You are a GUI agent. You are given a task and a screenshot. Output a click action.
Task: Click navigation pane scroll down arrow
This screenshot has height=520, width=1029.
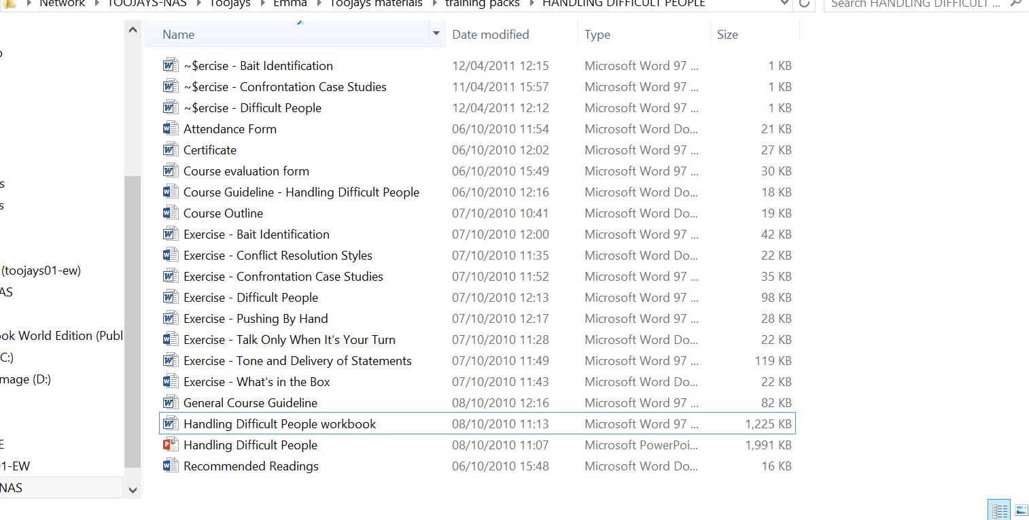133,489
